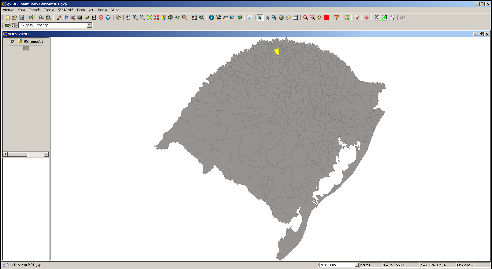Collapse the RS_epsg32722 layer tree node
Screen dimensions: 492x269
(6, 42)
